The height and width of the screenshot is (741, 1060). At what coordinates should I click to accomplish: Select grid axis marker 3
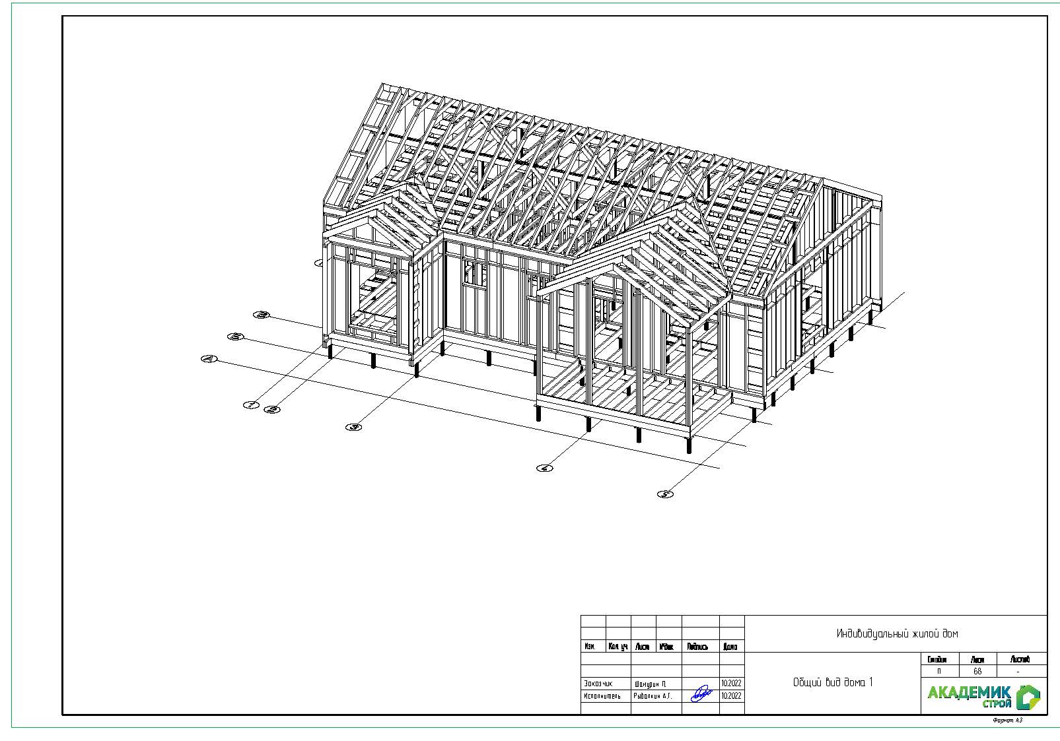tap(354, 428)
